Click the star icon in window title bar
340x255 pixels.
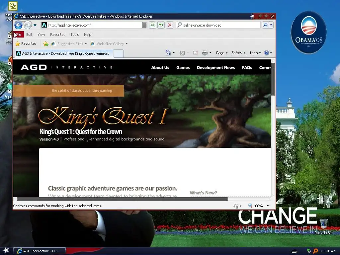coord(252,16)
